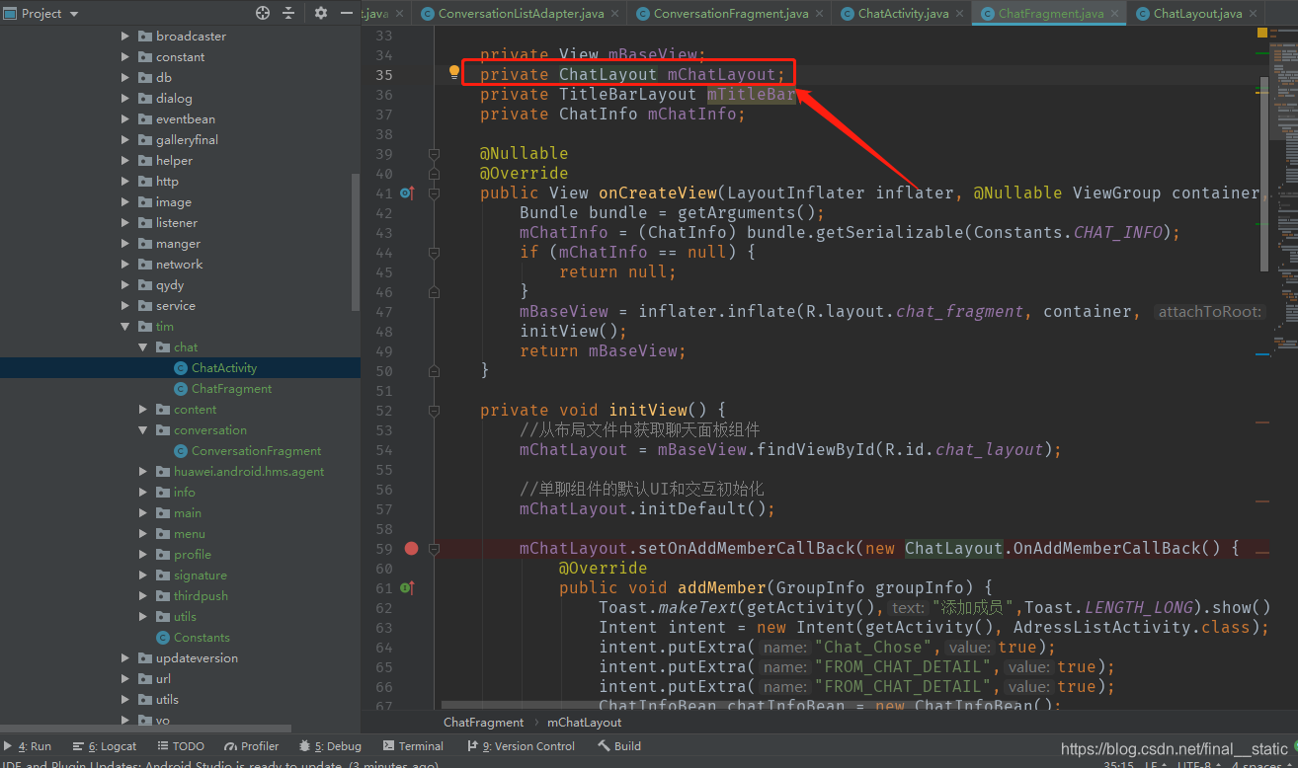Collapse code fold marker at line 52
The image size is (1298, 768).
pos(434,411)
